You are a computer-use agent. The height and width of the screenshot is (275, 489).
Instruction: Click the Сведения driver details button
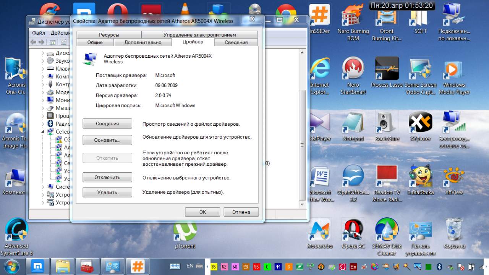[107, 124]
